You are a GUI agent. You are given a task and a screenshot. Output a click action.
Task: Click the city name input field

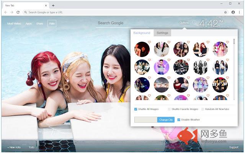coord(146,120)
